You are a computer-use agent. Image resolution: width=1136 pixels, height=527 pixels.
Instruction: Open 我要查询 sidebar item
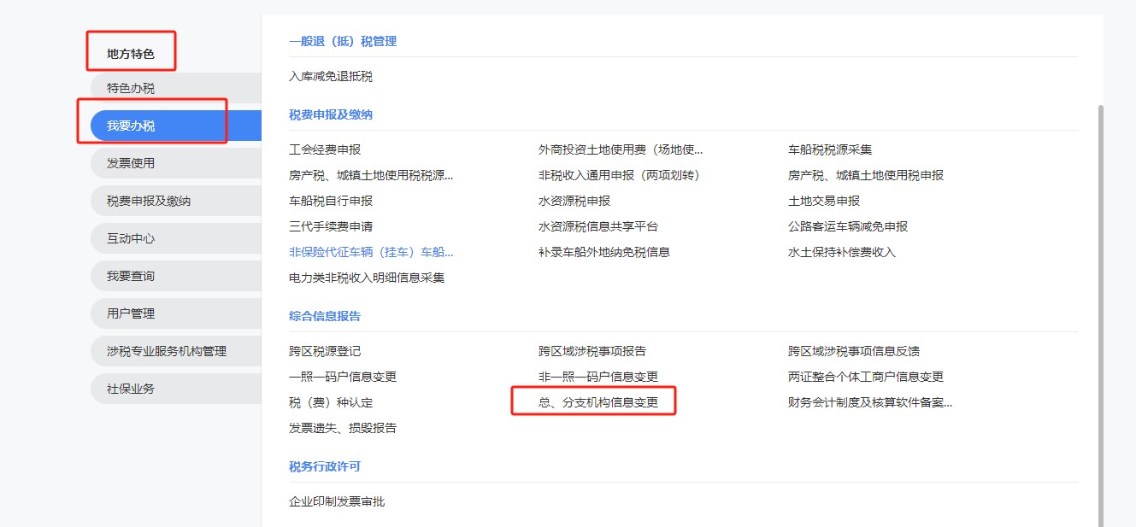coord(175,276)
